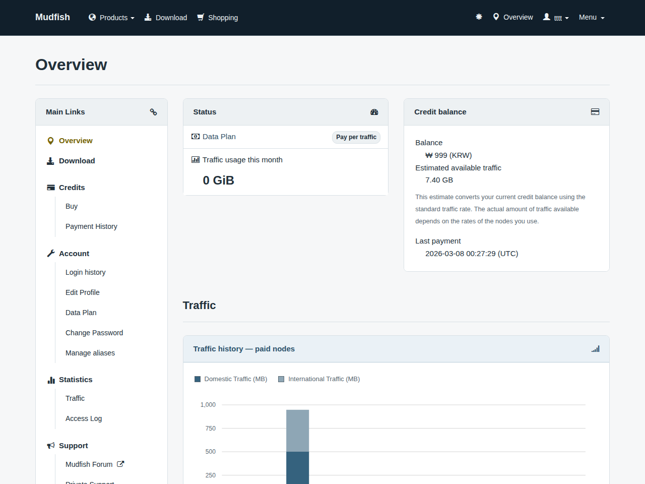Click the user icon beside tttt

[x=547, y=17]
